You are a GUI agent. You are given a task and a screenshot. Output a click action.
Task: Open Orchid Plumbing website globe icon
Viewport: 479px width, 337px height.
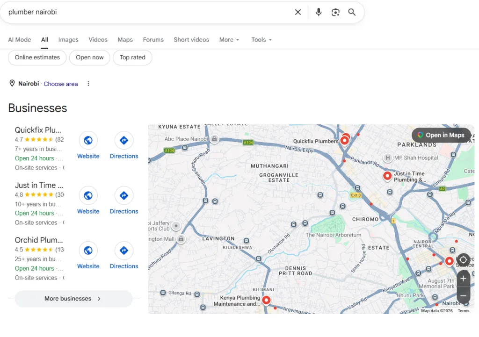[x=88, y=251]
